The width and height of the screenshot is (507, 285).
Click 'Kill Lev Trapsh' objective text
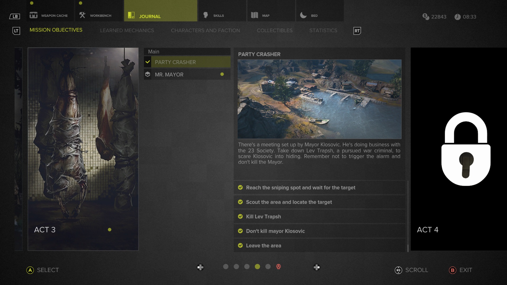pyautogui.click(x=264, y=217)
